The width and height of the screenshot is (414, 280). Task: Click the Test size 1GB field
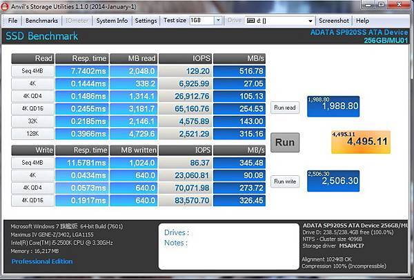[x=201, y=20]
